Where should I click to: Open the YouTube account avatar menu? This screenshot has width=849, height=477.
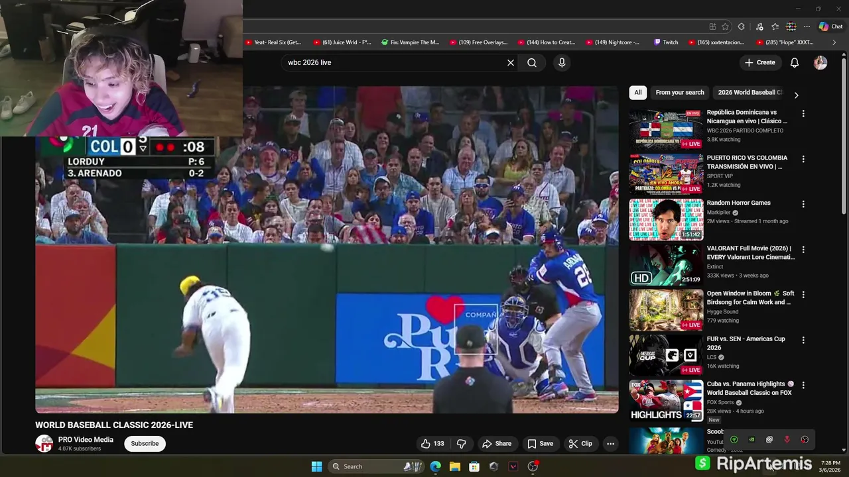point(820,62)
